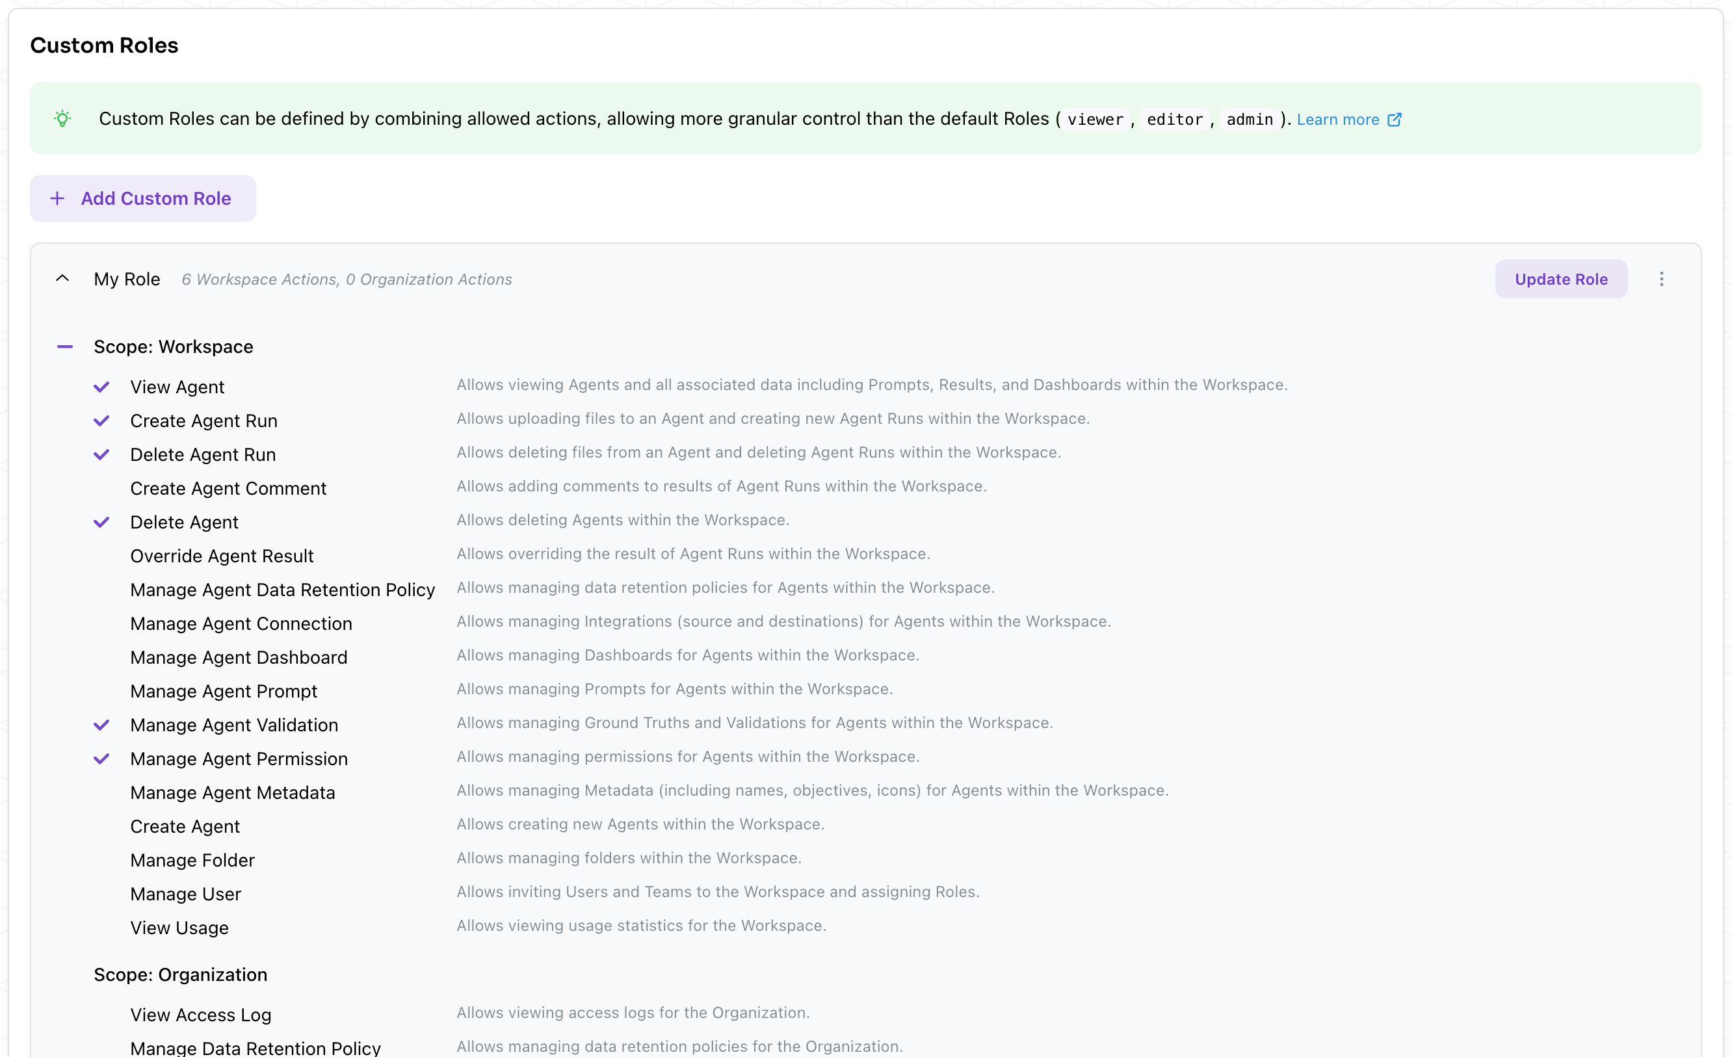Collapse the My Role chevron

(x=62, y=279)
